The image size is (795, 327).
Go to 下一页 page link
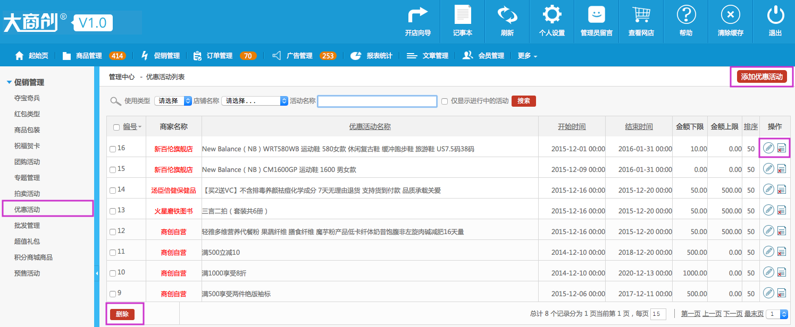click(733, 314)
